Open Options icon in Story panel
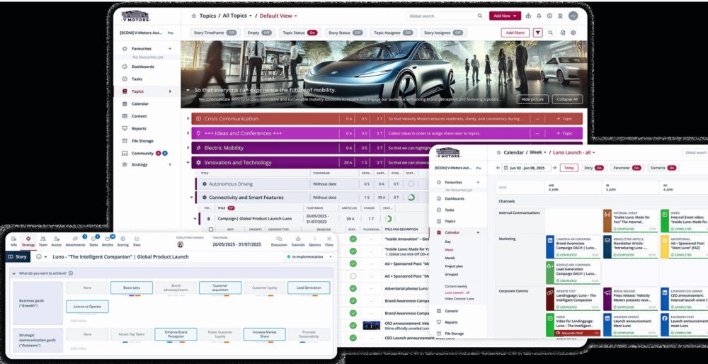 (315, 239)
